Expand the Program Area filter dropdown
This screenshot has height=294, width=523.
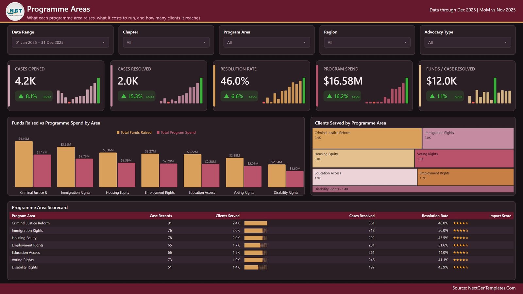[x=267, y=42]
